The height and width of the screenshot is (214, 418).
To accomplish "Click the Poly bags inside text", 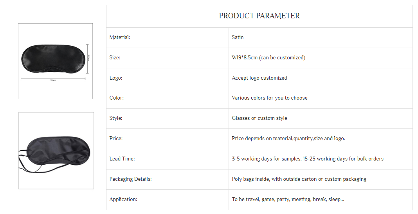I will 299,179.
